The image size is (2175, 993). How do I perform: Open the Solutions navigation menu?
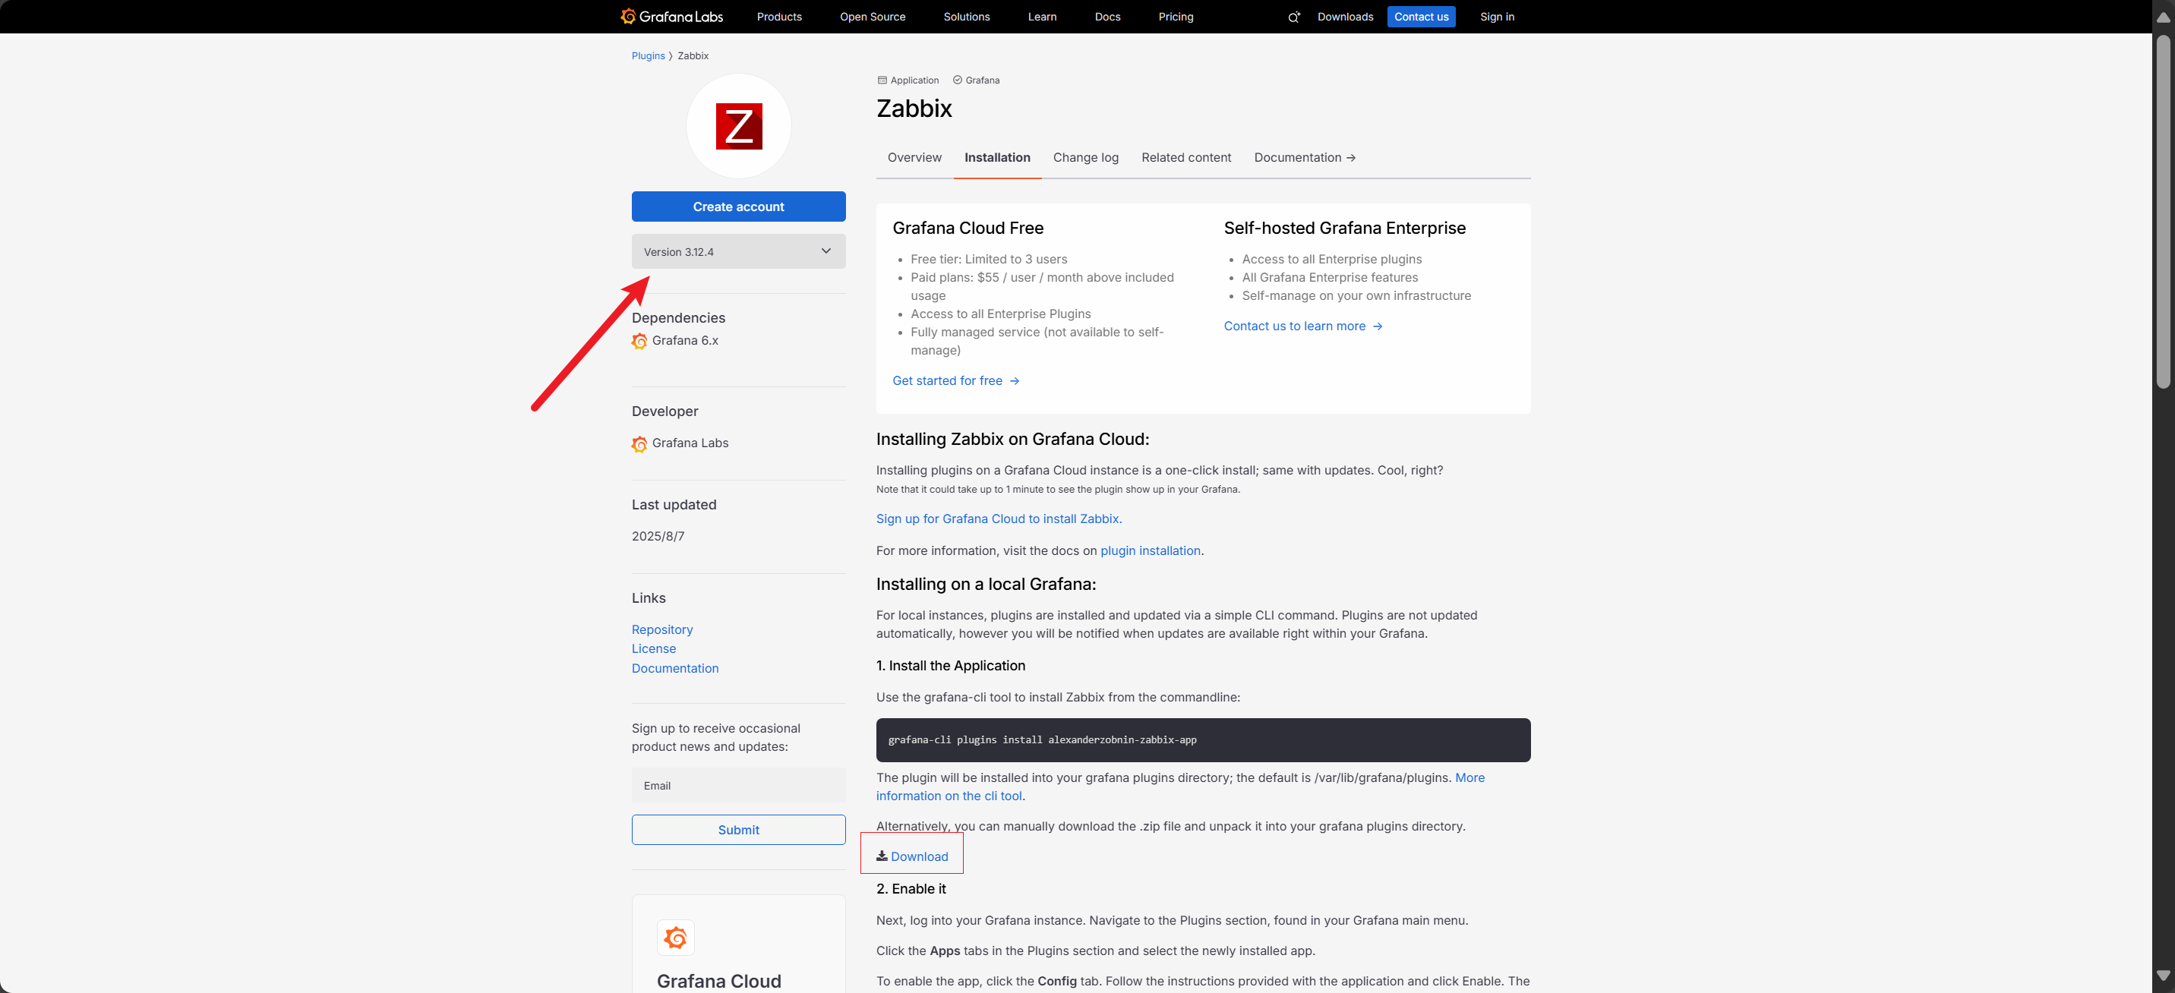pyautogui.click(x=966, y=17)
